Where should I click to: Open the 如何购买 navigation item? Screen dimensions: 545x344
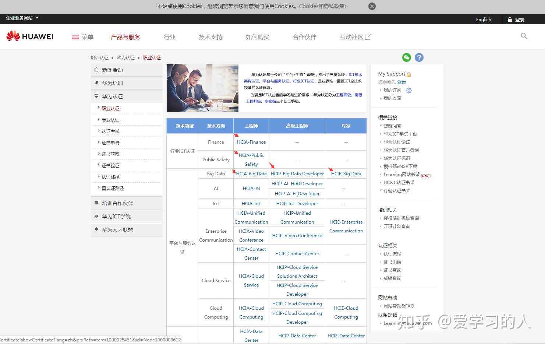pyautogui.click(x=258, y=37)
